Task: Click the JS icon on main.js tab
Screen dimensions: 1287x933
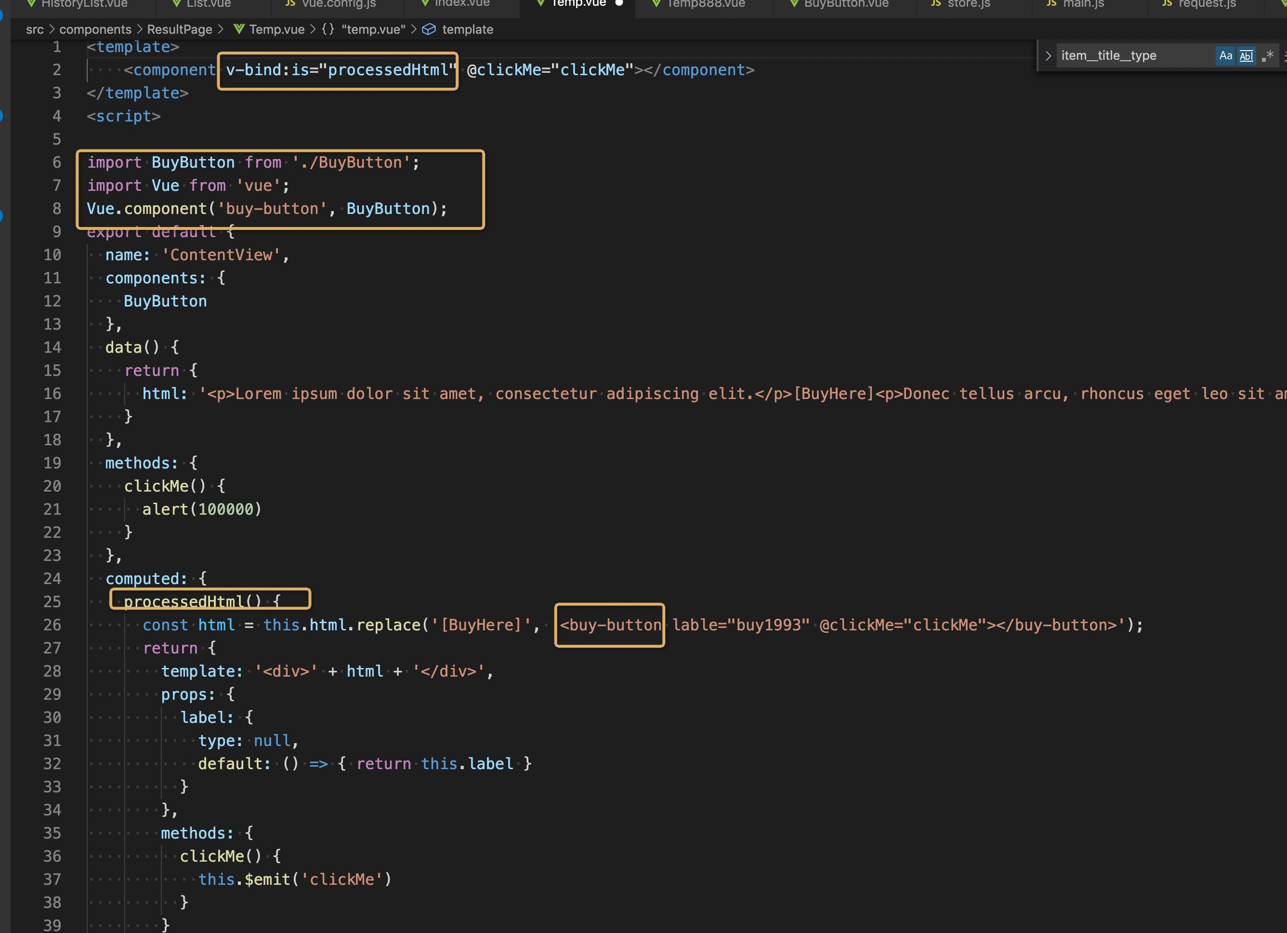Action: tap(1051, 3)
